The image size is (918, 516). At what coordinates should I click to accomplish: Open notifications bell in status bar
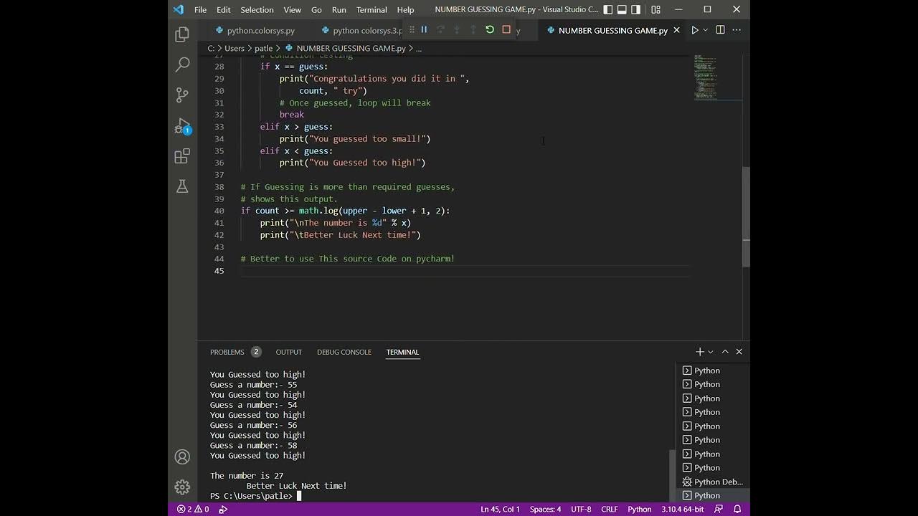[737, 510]
